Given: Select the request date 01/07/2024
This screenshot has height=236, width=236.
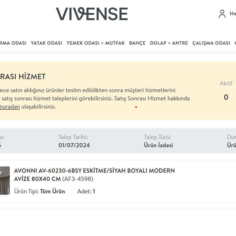Looking at the screenshot, I should pyautogui.click(x=74, y=145).
